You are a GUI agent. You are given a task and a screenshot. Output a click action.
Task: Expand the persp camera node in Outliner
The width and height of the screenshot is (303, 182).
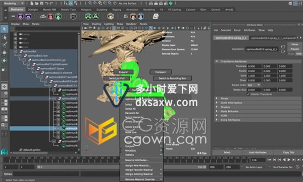(x=15, y=34)
